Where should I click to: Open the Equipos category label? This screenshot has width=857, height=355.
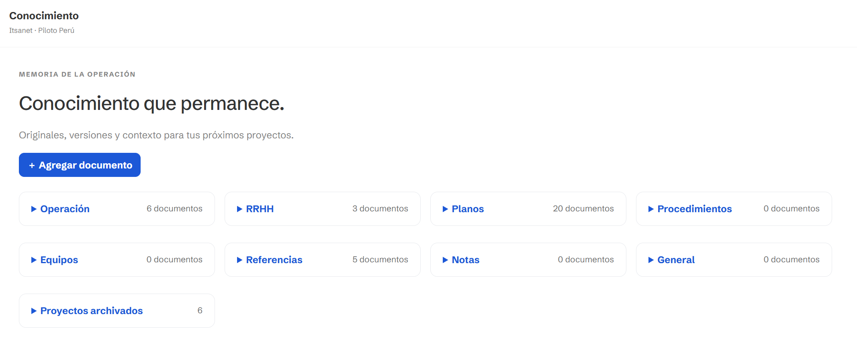click(59, 260)
